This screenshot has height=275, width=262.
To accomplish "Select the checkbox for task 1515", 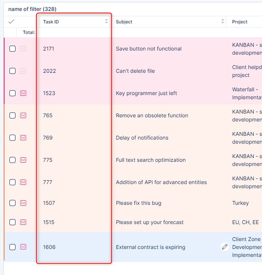I will click(x=12, y=222).
